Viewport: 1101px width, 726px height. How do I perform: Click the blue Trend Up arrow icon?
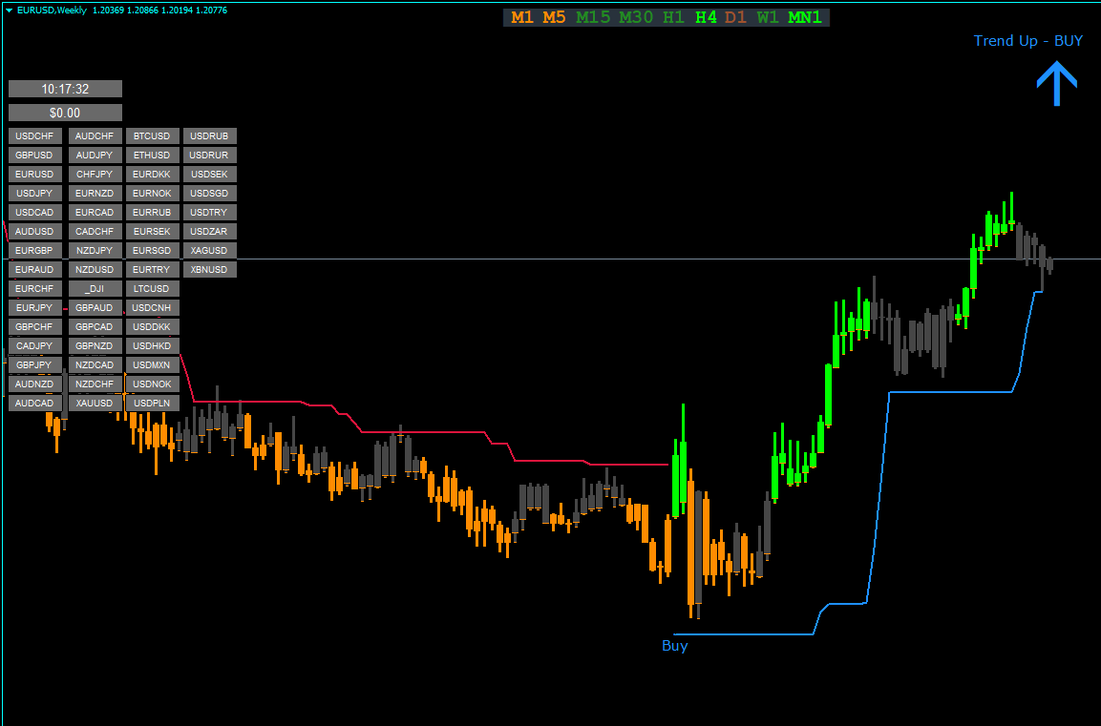click(1056, 84)
